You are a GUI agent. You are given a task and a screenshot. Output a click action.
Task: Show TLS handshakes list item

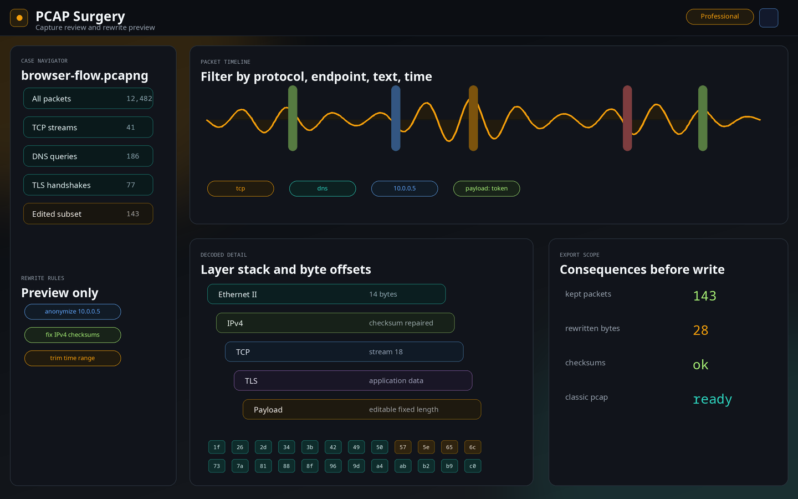pos(88,185)
